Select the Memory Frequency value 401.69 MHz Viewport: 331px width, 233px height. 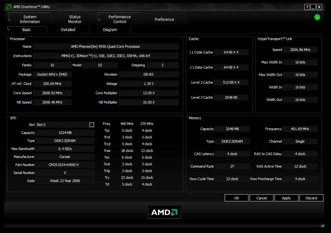point(300,129)
